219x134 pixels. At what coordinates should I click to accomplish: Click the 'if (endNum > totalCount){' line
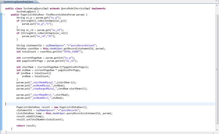coord(34,73)
